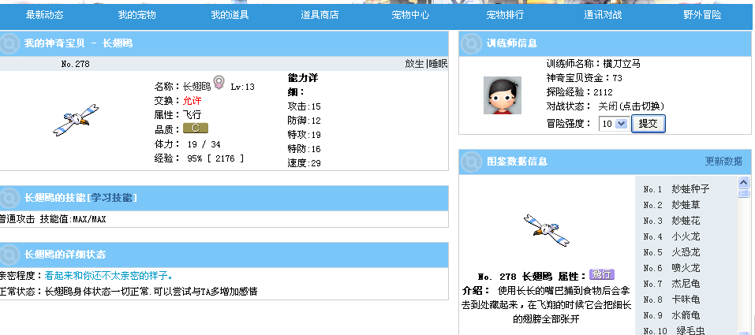The width and height of the screenshot is (755, 335).
Task: Click the pokeball icon in 图鉴数据信息 header
Action: tap(471, 162)
